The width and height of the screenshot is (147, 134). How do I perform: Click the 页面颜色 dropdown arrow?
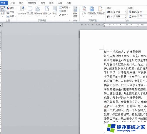pyautogui.click(x=92, y=16)
